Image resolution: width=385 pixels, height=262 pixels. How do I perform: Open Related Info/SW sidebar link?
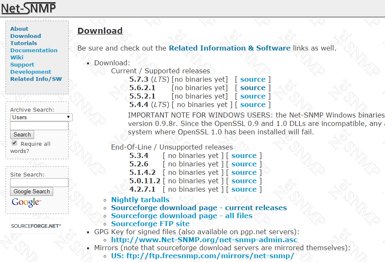tap(36, 79)
